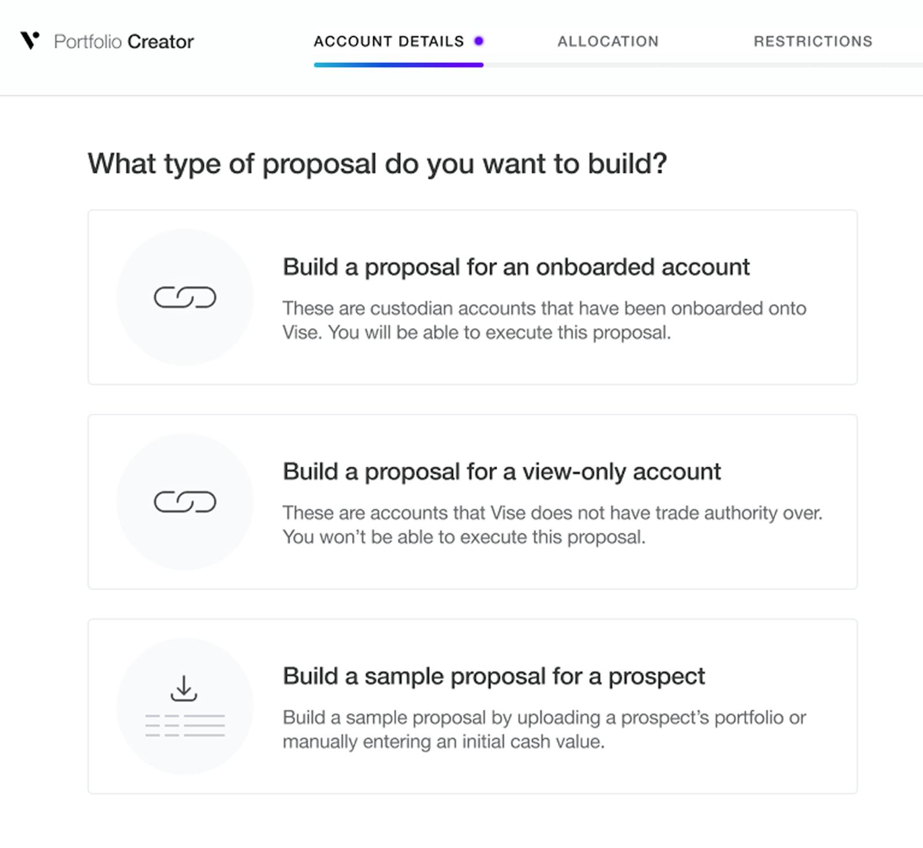Click the custodian accounts description text
The image size is (923, 848).
pyautogui.click(x=544, y=320)
